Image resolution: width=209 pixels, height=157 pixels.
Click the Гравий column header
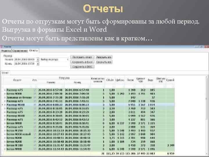pyautogui.click(x=170, y=80)
